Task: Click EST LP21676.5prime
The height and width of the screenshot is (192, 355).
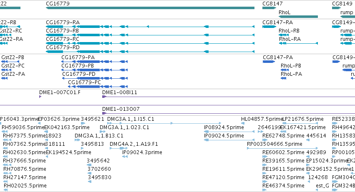Action: coord(303,119)
